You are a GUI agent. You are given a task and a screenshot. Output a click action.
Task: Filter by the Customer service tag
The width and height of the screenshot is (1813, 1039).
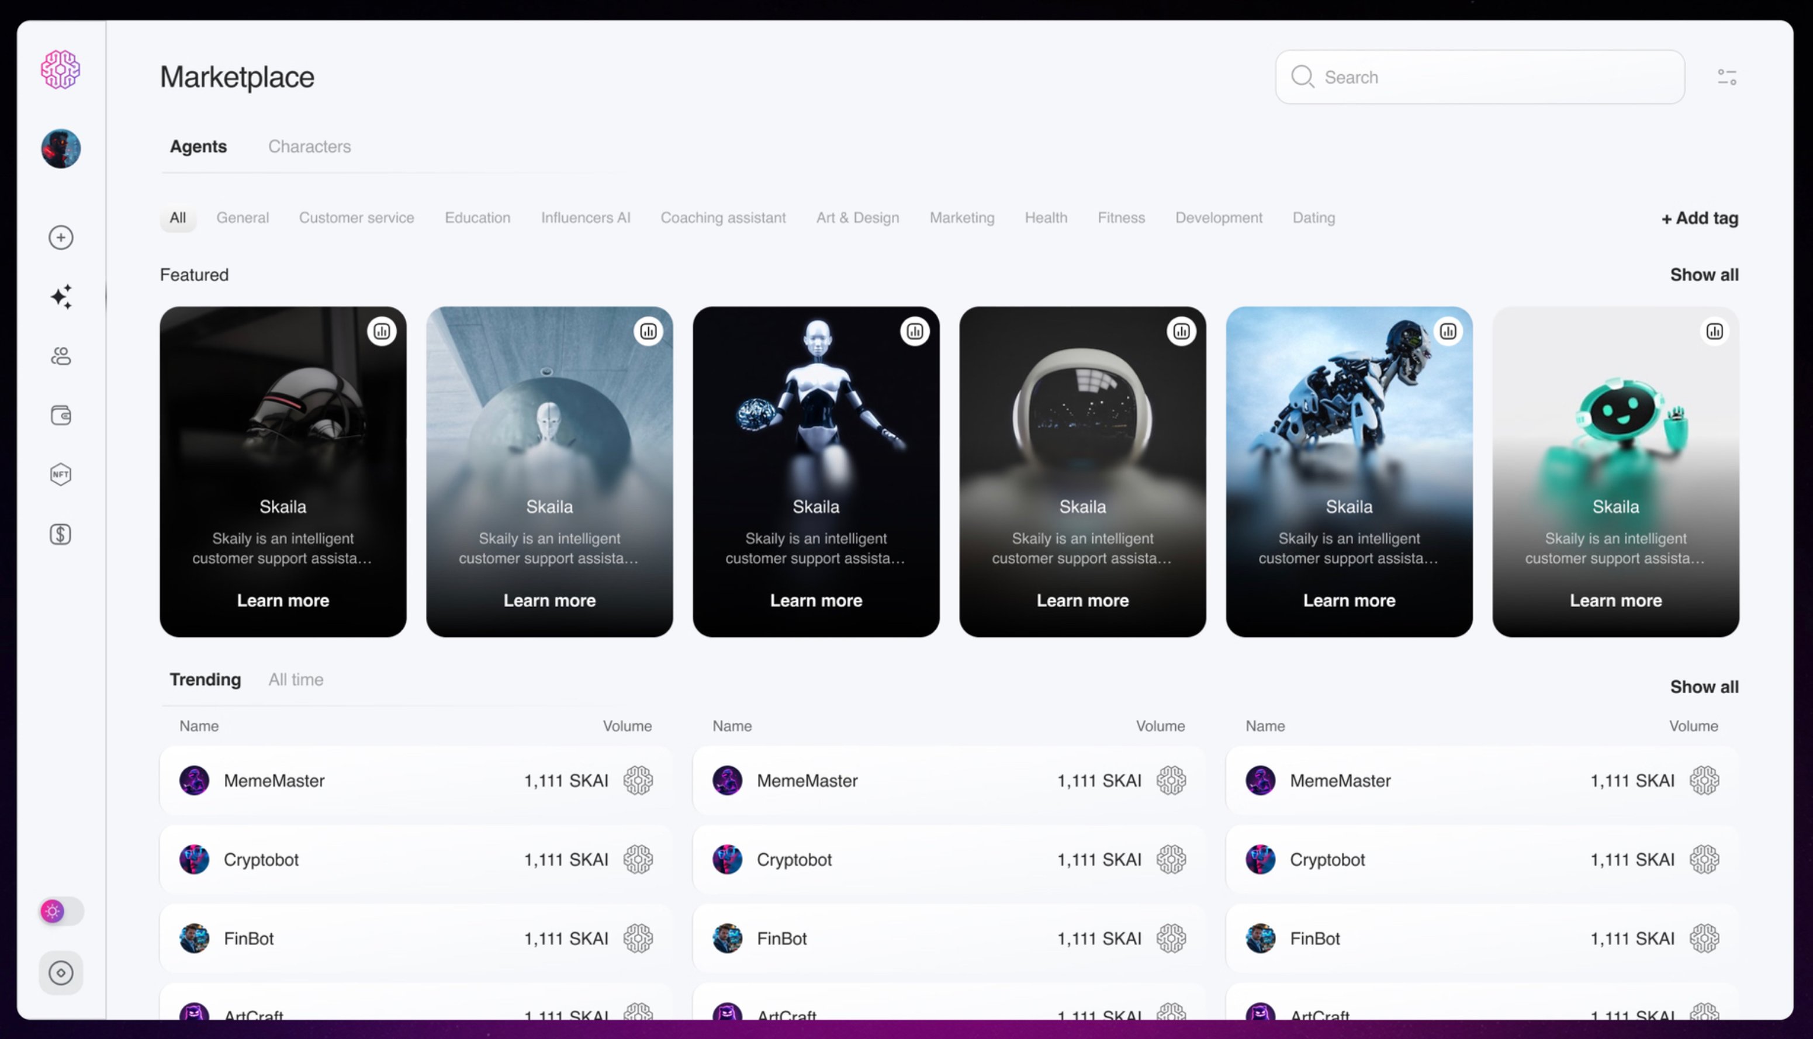357,217
